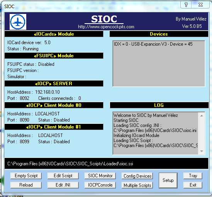Click the 'Simulator :' label
This screenshot has width=212, height=197.
pyautogui.click(x=17, y=77)
